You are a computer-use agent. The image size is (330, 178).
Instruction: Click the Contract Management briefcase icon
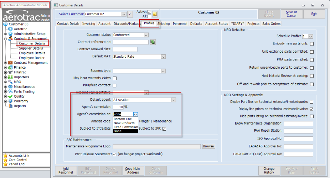(10, 63)
